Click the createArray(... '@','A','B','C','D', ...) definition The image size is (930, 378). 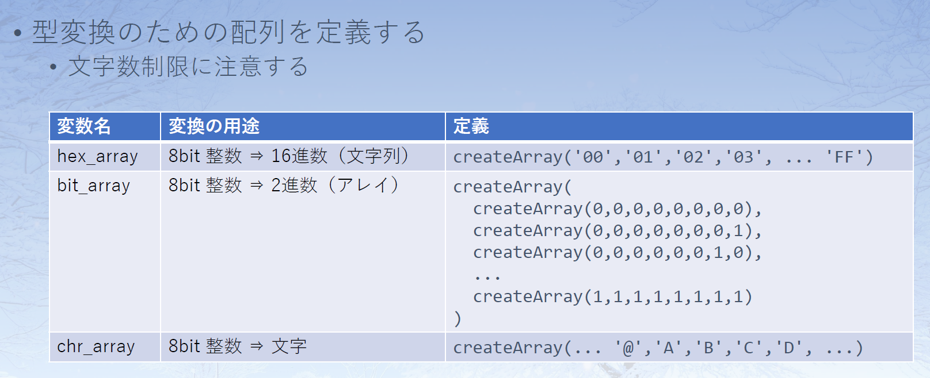658,348
